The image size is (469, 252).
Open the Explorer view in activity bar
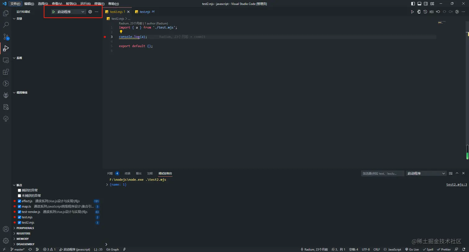click(x=6, y=13)
